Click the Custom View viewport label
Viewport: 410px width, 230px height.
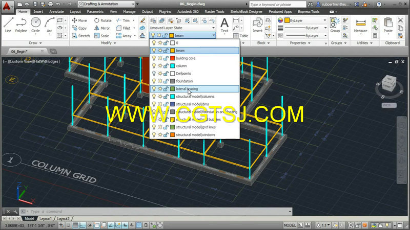pyautogui.click(x=21, y=61)
